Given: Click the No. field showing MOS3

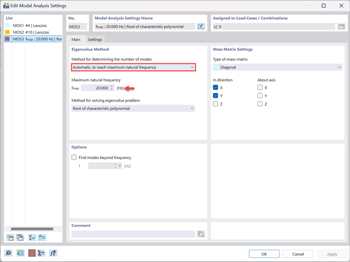Looking at the screenshot, I should pyautogui.click(x=77, y=27).
